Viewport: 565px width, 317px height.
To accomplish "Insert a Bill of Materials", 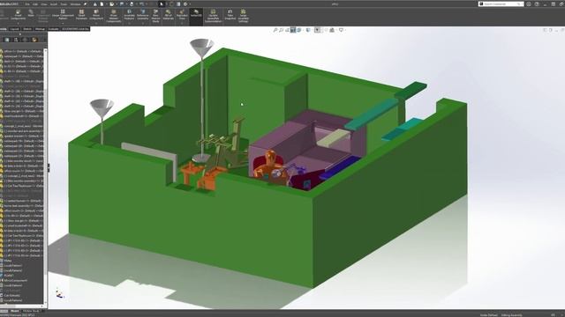I will [x=169, y=15].
